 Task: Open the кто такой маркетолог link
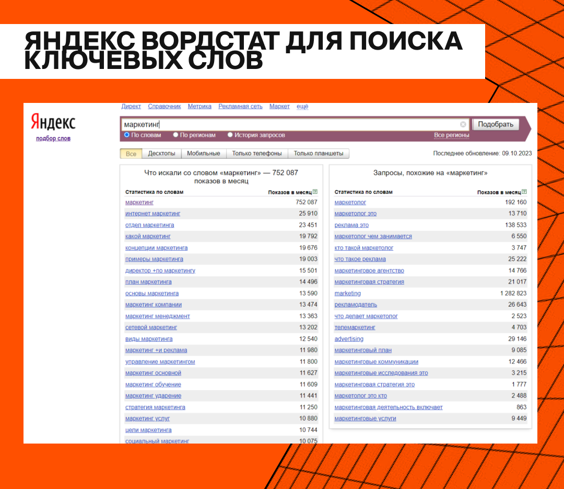(x=363, y=248)
